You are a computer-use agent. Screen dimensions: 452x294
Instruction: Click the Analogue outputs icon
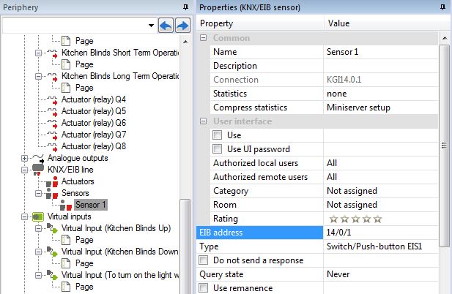(x=38, y=157)
